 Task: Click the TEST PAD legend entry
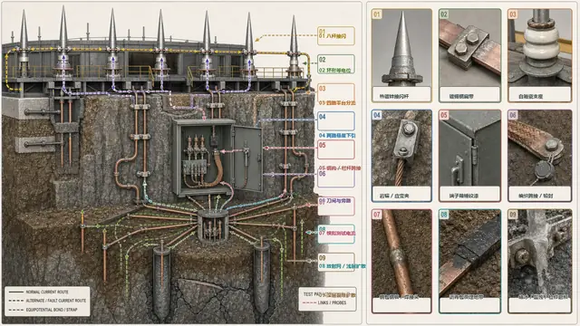(x=329, y=294)
